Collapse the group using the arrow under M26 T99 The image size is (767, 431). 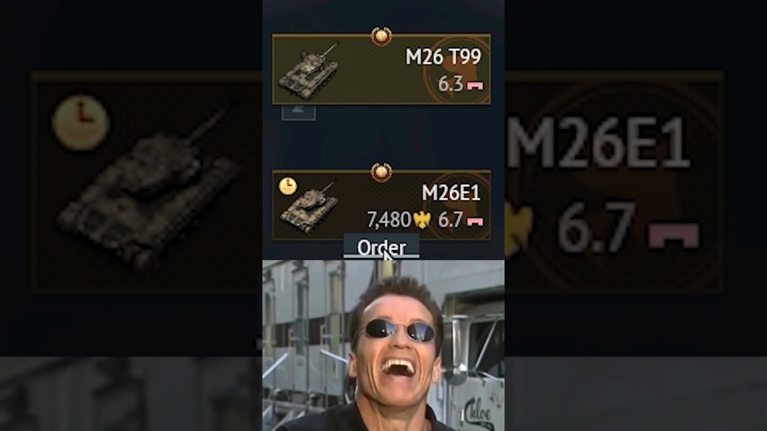tap(298, 111)
